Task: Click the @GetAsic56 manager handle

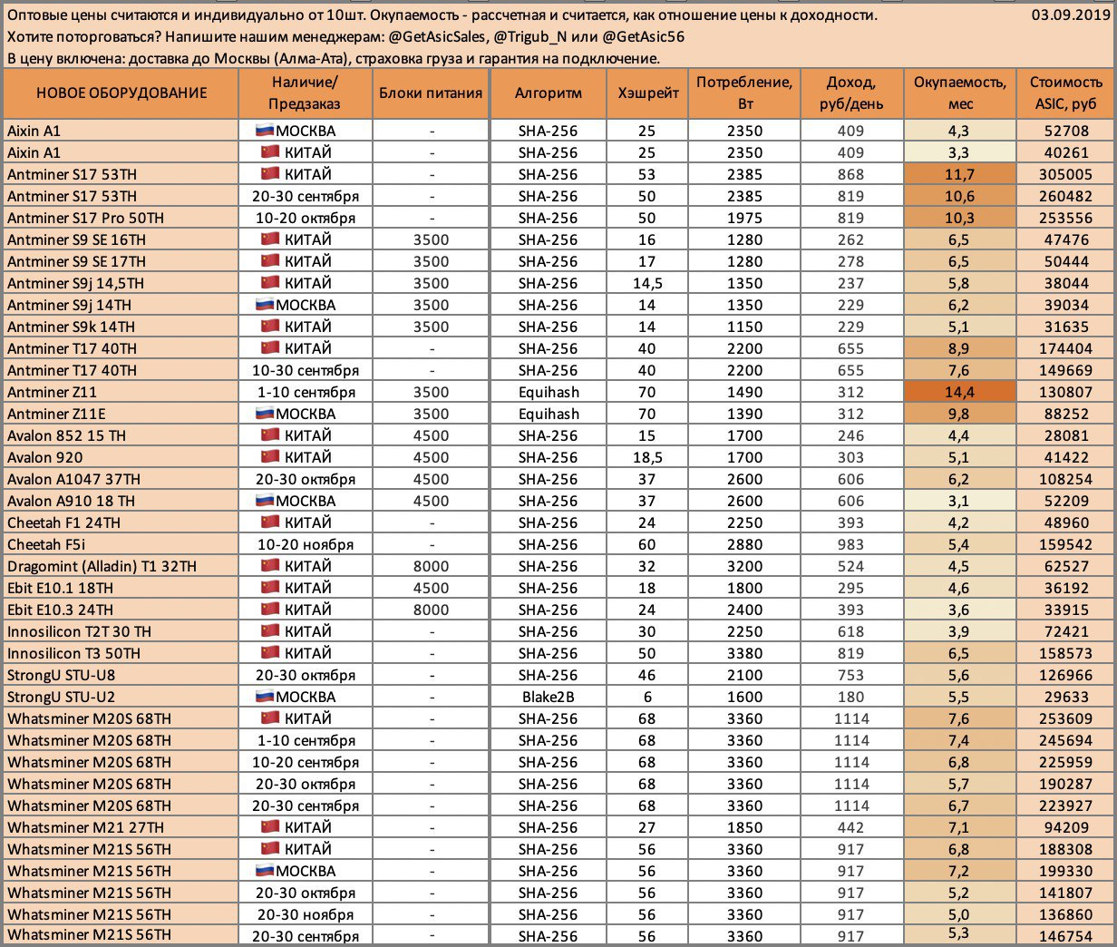Action: coord(642,37)
